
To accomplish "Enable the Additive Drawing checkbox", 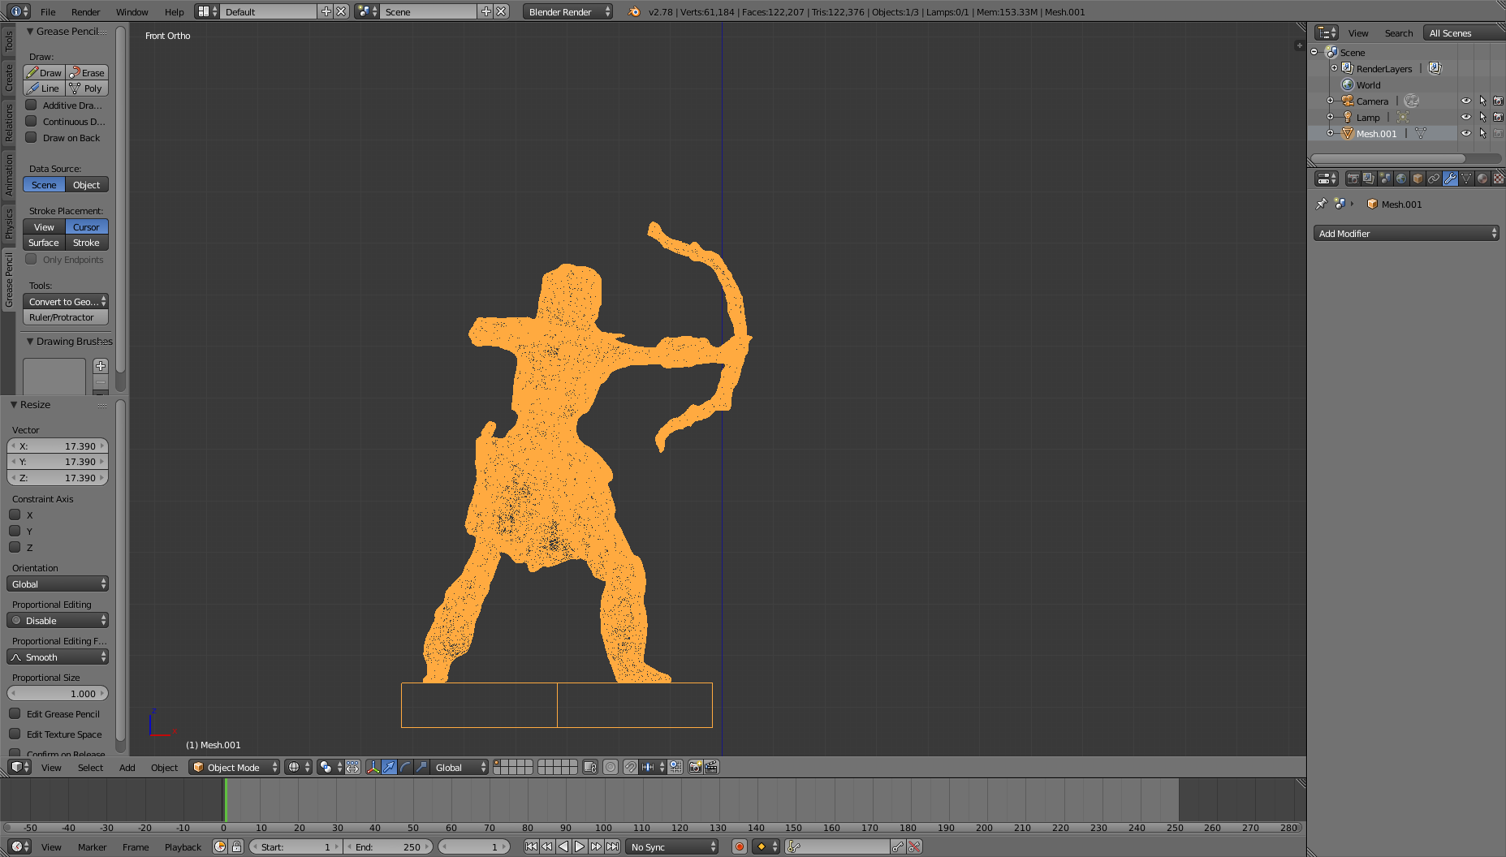I will click(31, 105).
